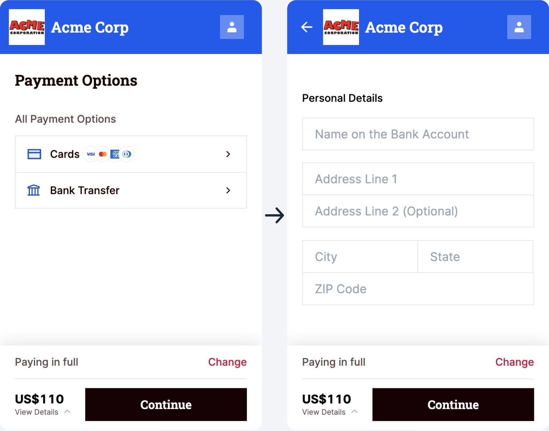
Task: Click the credit card icon beside Cards
Action: click(34, 154)
